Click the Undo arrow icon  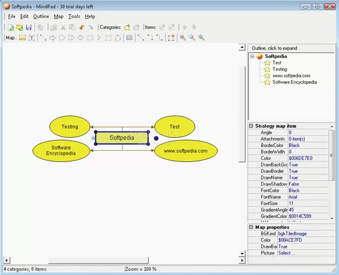pyautogui.click(x=81, y=27)
